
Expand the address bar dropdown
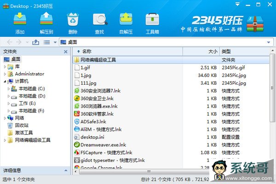tap(269, 42)
